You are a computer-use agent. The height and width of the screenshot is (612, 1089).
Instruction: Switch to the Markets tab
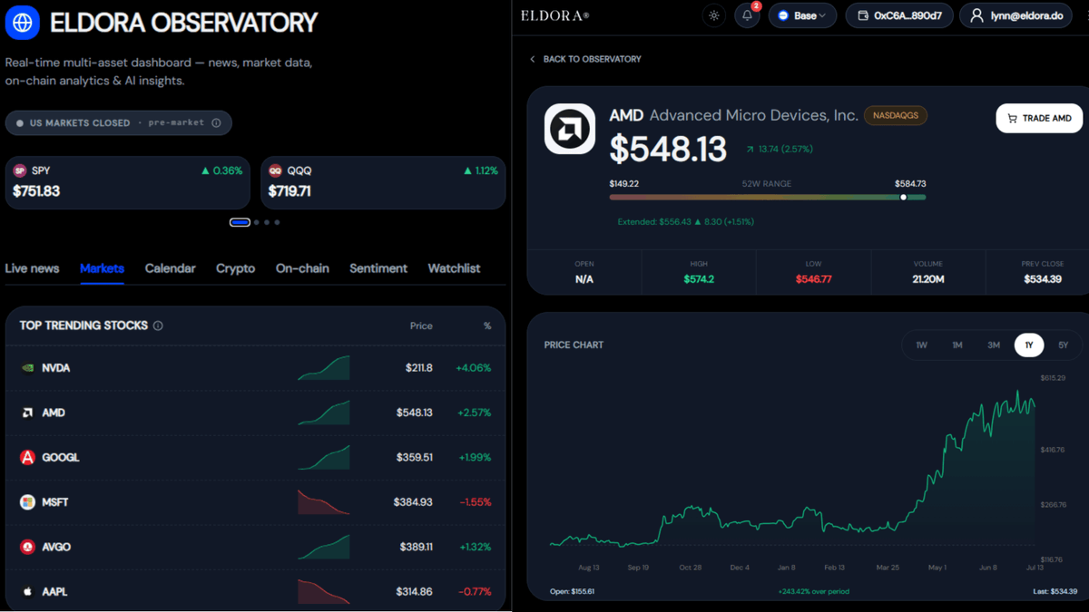pos(102,268)
